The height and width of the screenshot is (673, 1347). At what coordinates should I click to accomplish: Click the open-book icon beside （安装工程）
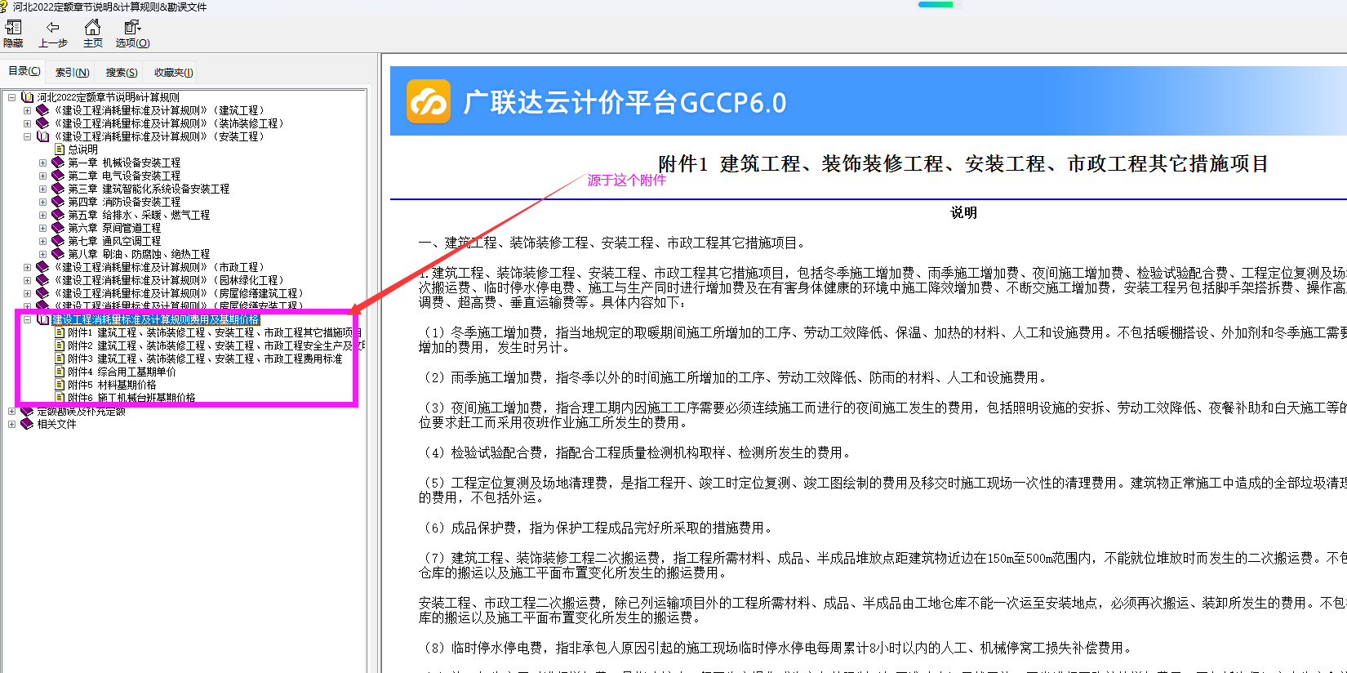[x=42, y=136]
